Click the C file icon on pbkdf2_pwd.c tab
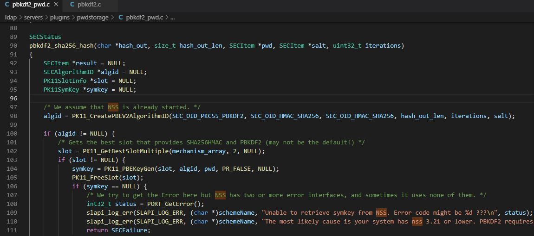Screen dimensions: 534x236 [x=7, y=5]
